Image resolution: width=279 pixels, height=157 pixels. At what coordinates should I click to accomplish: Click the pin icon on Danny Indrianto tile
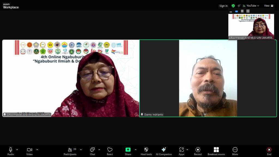(x=142, y=114)
